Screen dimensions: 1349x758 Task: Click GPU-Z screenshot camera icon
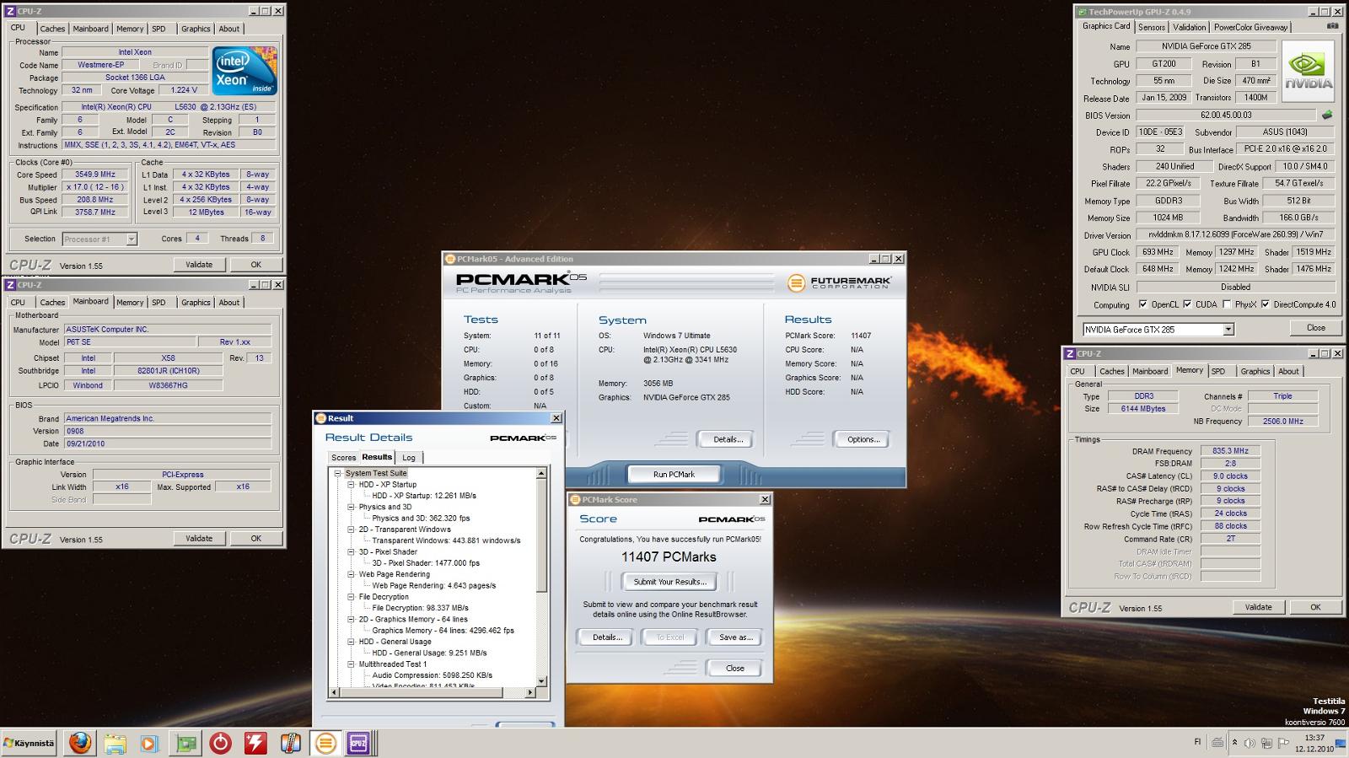click(x=1332, y=26)
